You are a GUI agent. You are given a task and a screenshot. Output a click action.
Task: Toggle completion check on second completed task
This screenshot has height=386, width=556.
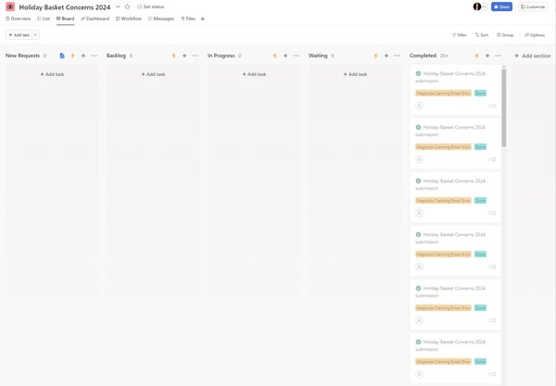(x=418, y=128)
